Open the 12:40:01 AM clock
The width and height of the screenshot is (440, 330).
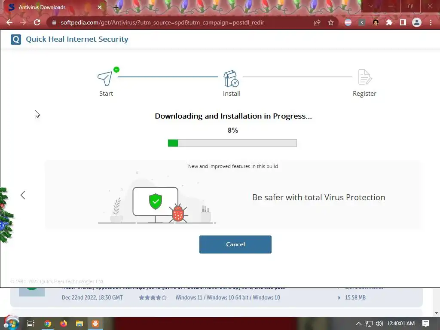pos(401,324)
